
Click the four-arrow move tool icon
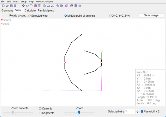click(x=23, y=6)
